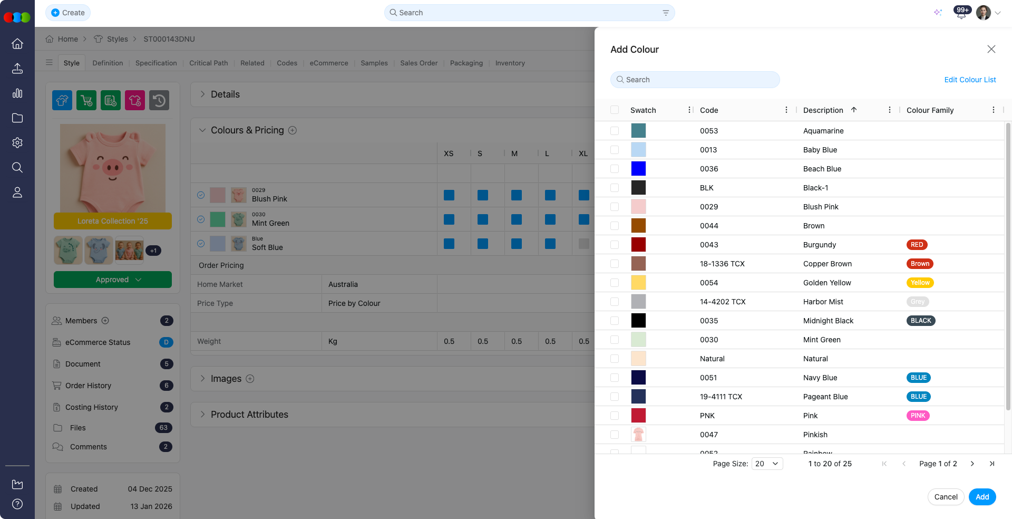Open the eCommerce tab
This screenshot has width=1012, height=519.
click(329, 63)
